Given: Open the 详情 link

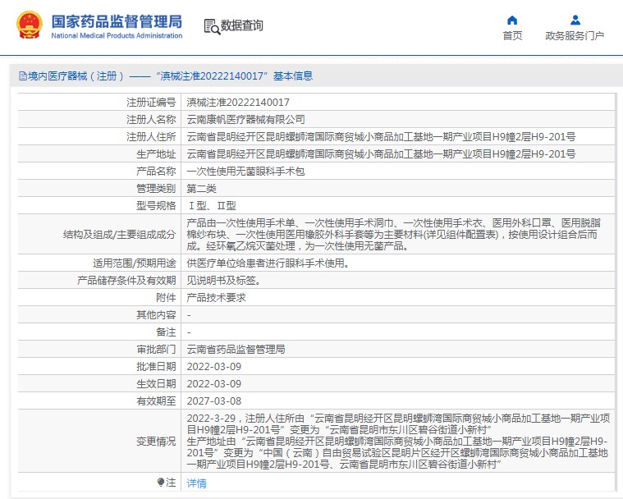Looking at the screenshot, I should (197, 483).
